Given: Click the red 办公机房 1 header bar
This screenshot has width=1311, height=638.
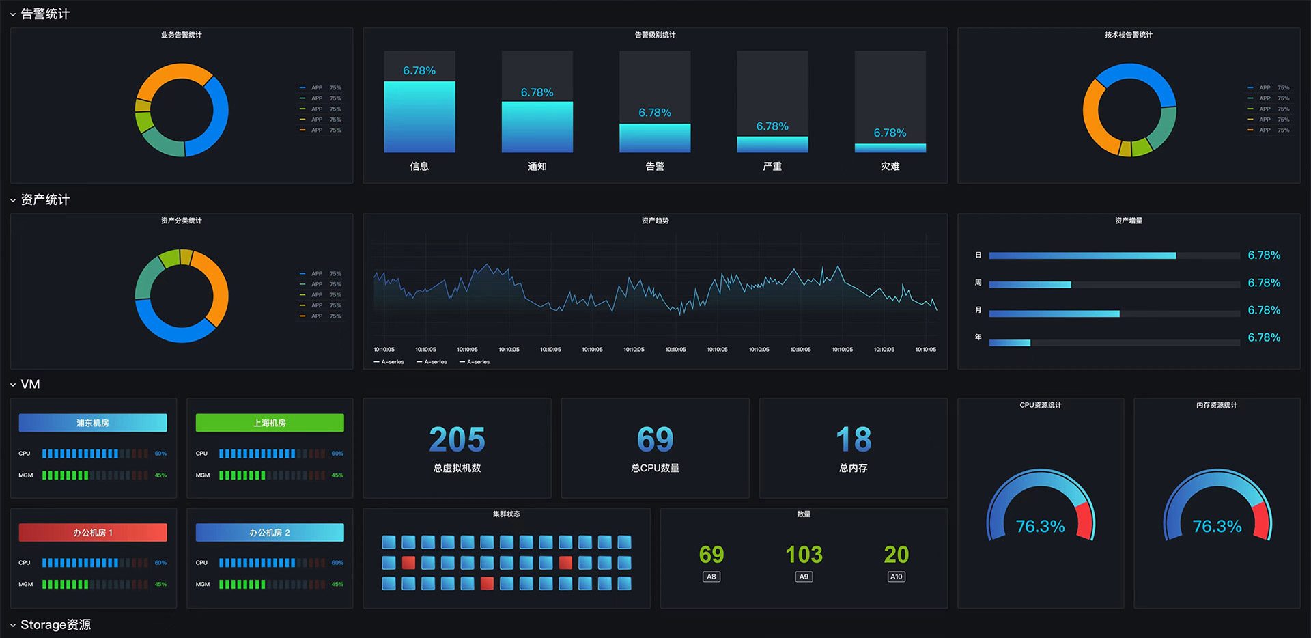Looking at the screenshot, I should click(93, 533).
